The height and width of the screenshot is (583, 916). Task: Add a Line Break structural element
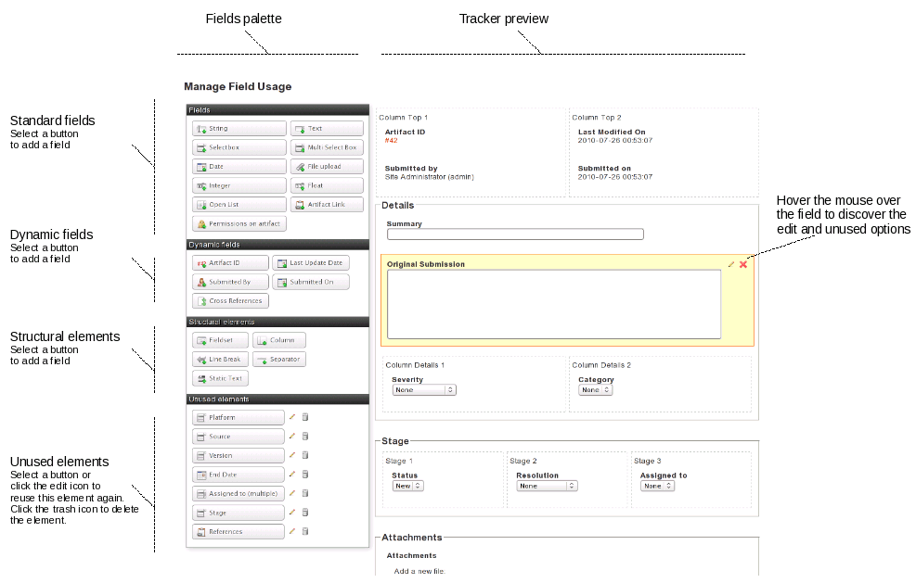pos(220,359)
